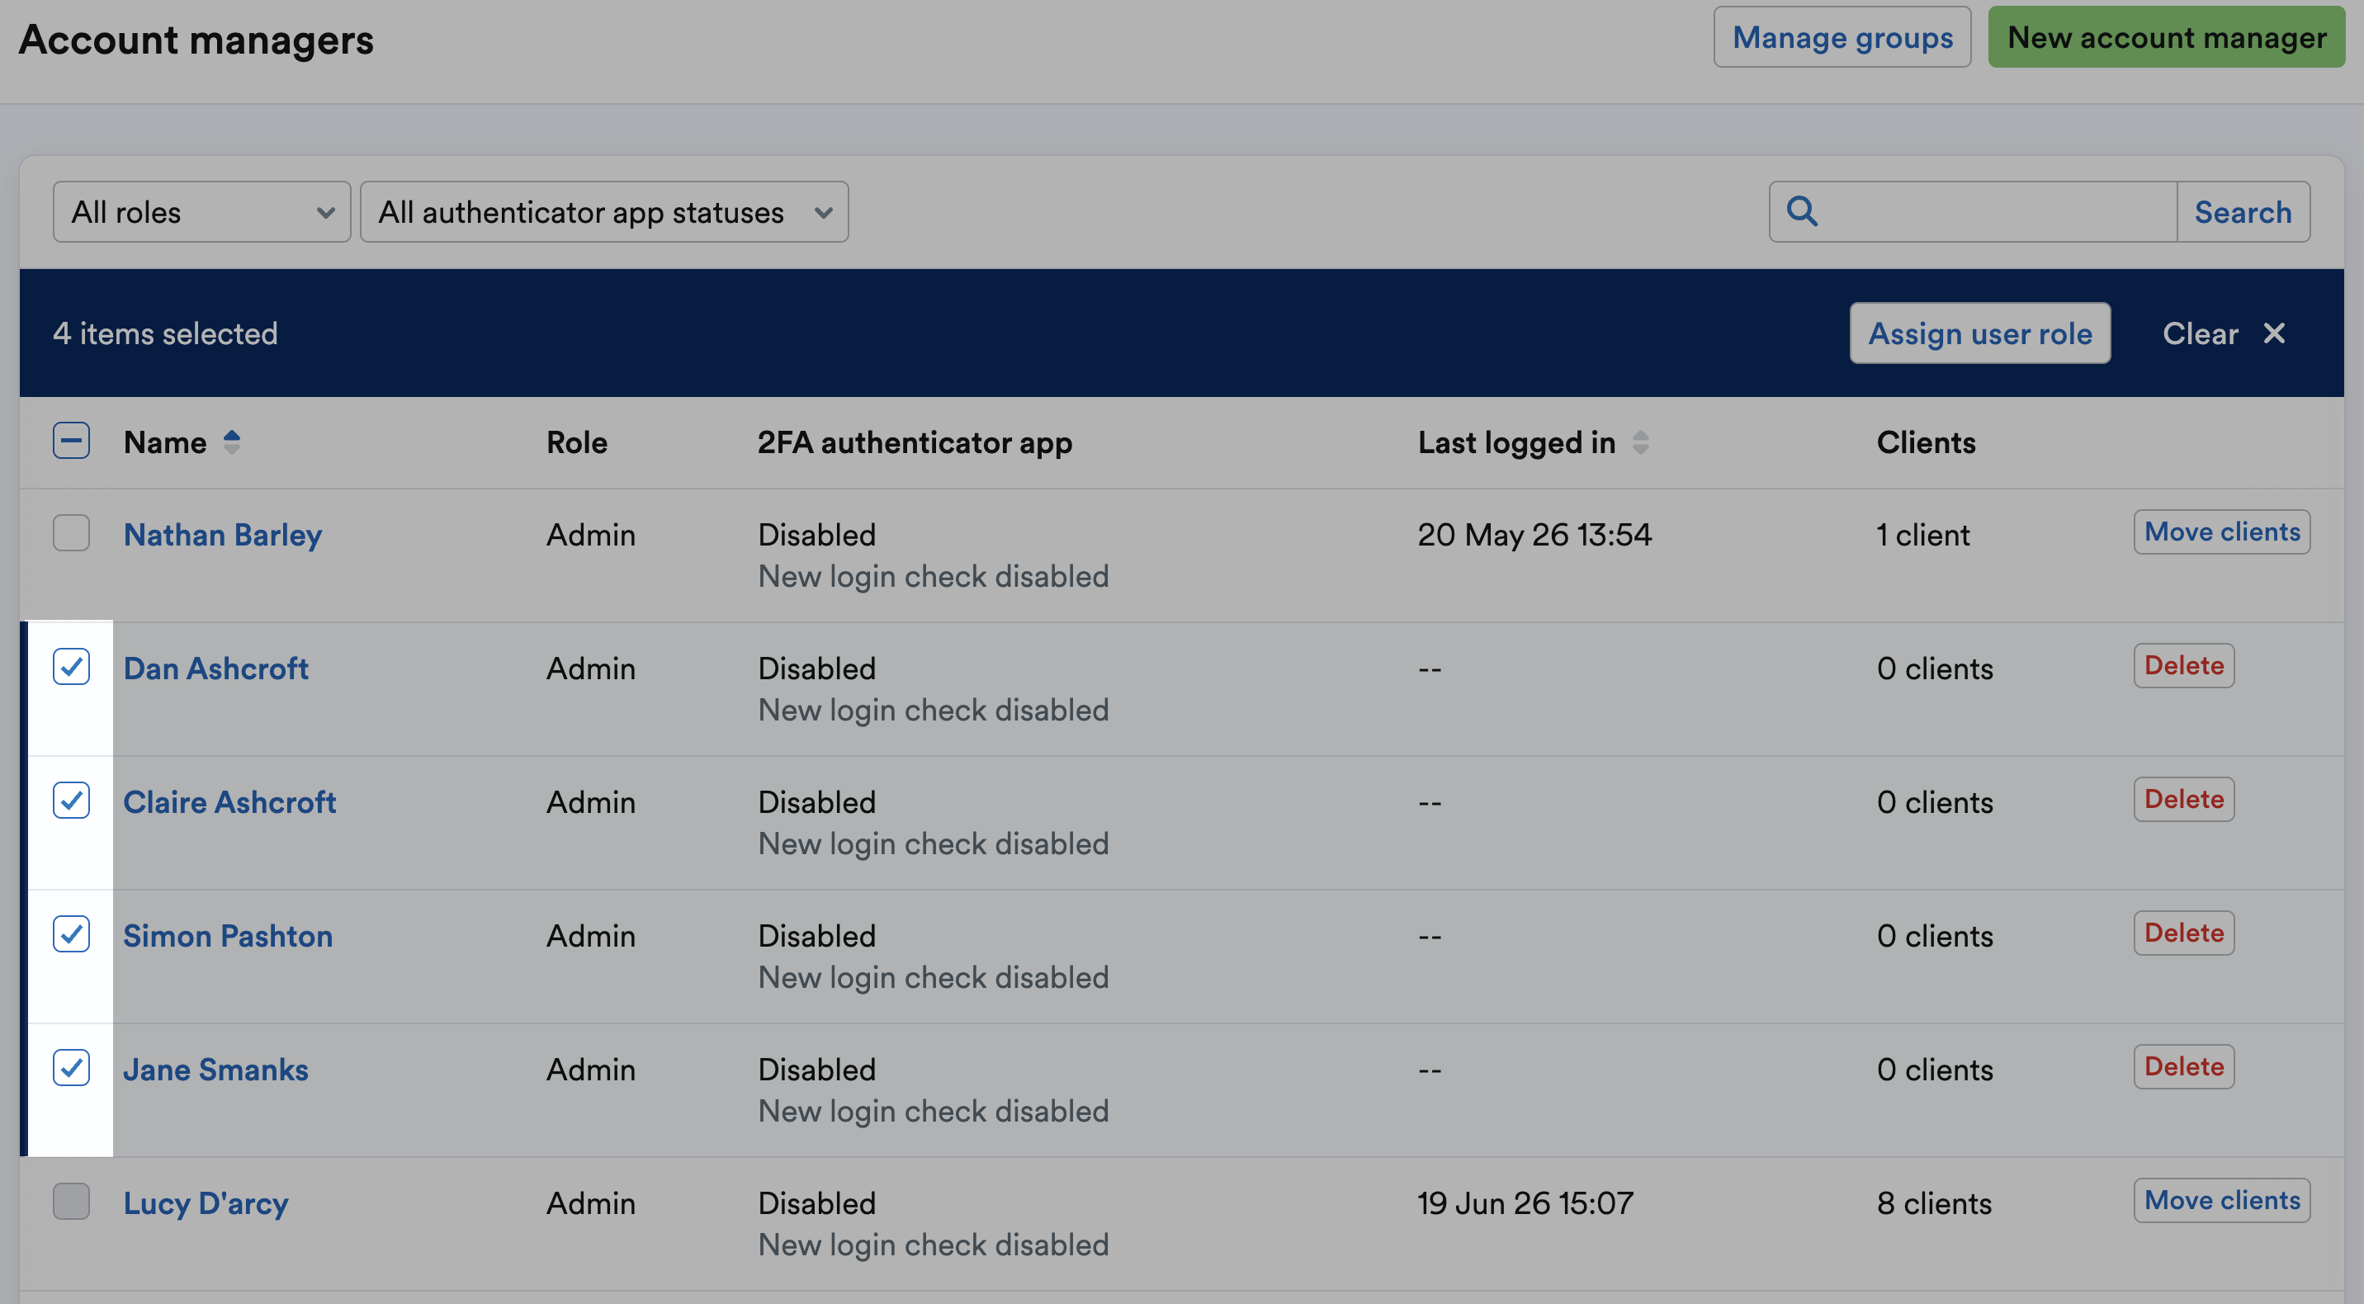Click the '8 clients' cell
Image resolution: width=2364 pixels, height=1304 pixels.
(1934, 1203)
